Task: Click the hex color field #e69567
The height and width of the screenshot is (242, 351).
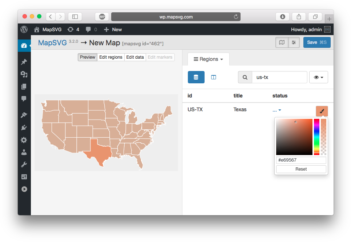Action: tap(301, 160)
